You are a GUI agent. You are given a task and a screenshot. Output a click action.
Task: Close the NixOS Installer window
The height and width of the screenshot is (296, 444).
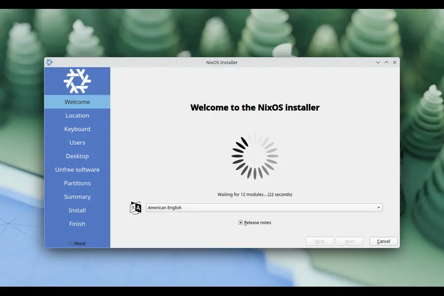pos(395,62)
